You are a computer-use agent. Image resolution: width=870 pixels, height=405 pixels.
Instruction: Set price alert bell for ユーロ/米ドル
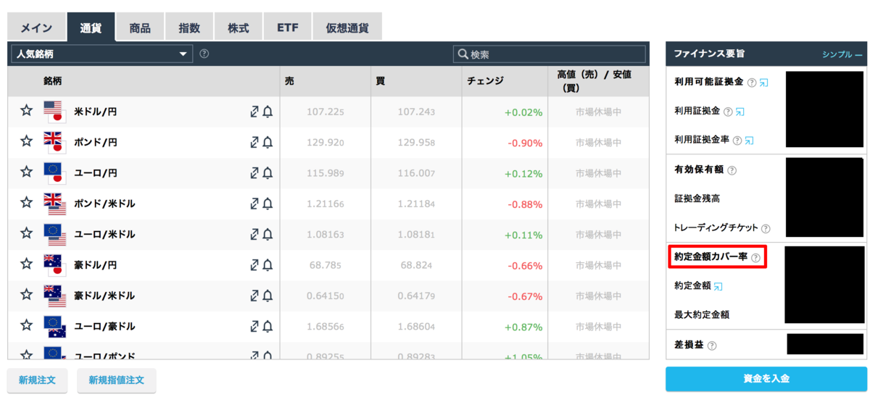(268, 234)
